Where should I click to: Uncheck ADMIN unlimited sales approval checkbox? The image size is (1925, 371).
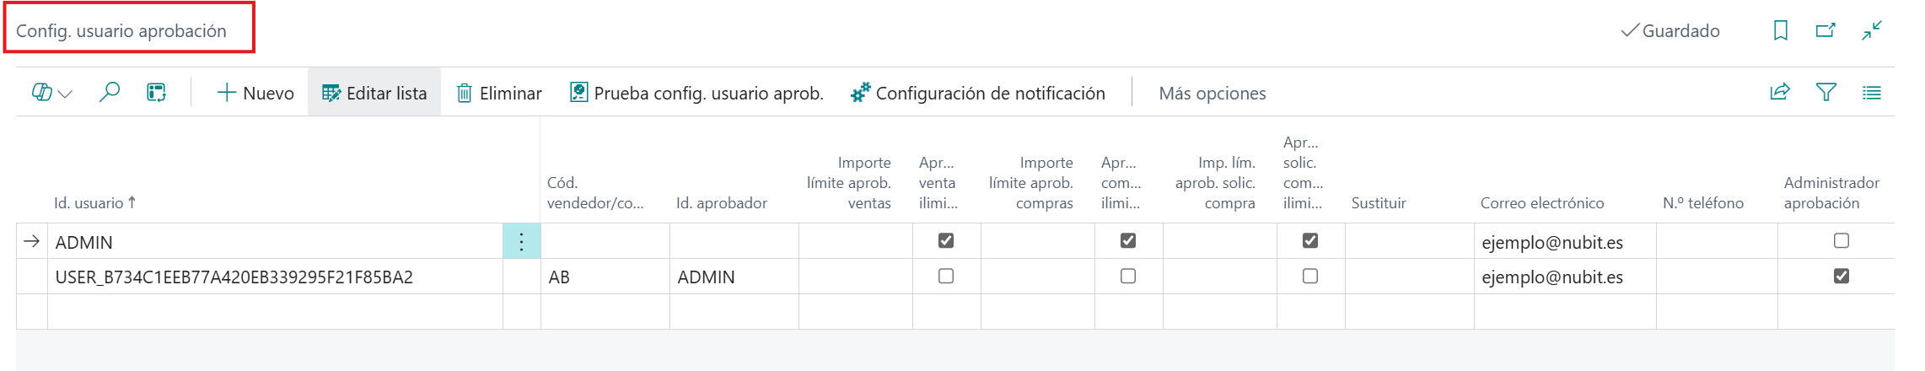[x=946, y=241]
